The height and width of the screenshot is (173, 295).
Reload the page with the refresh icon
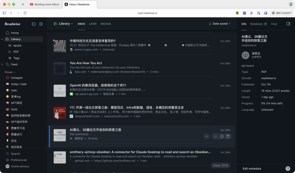coord(25,13)
